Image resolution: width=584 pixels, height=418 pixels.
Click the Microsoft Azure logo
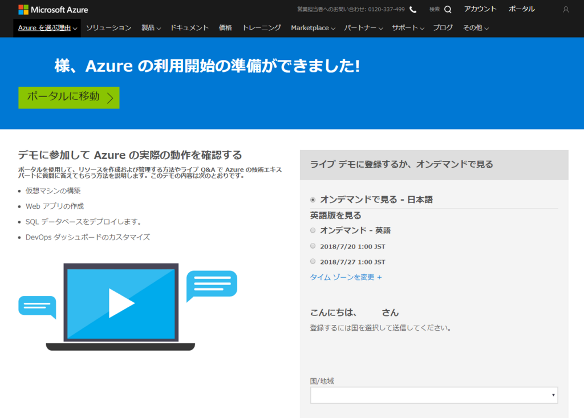53,10
